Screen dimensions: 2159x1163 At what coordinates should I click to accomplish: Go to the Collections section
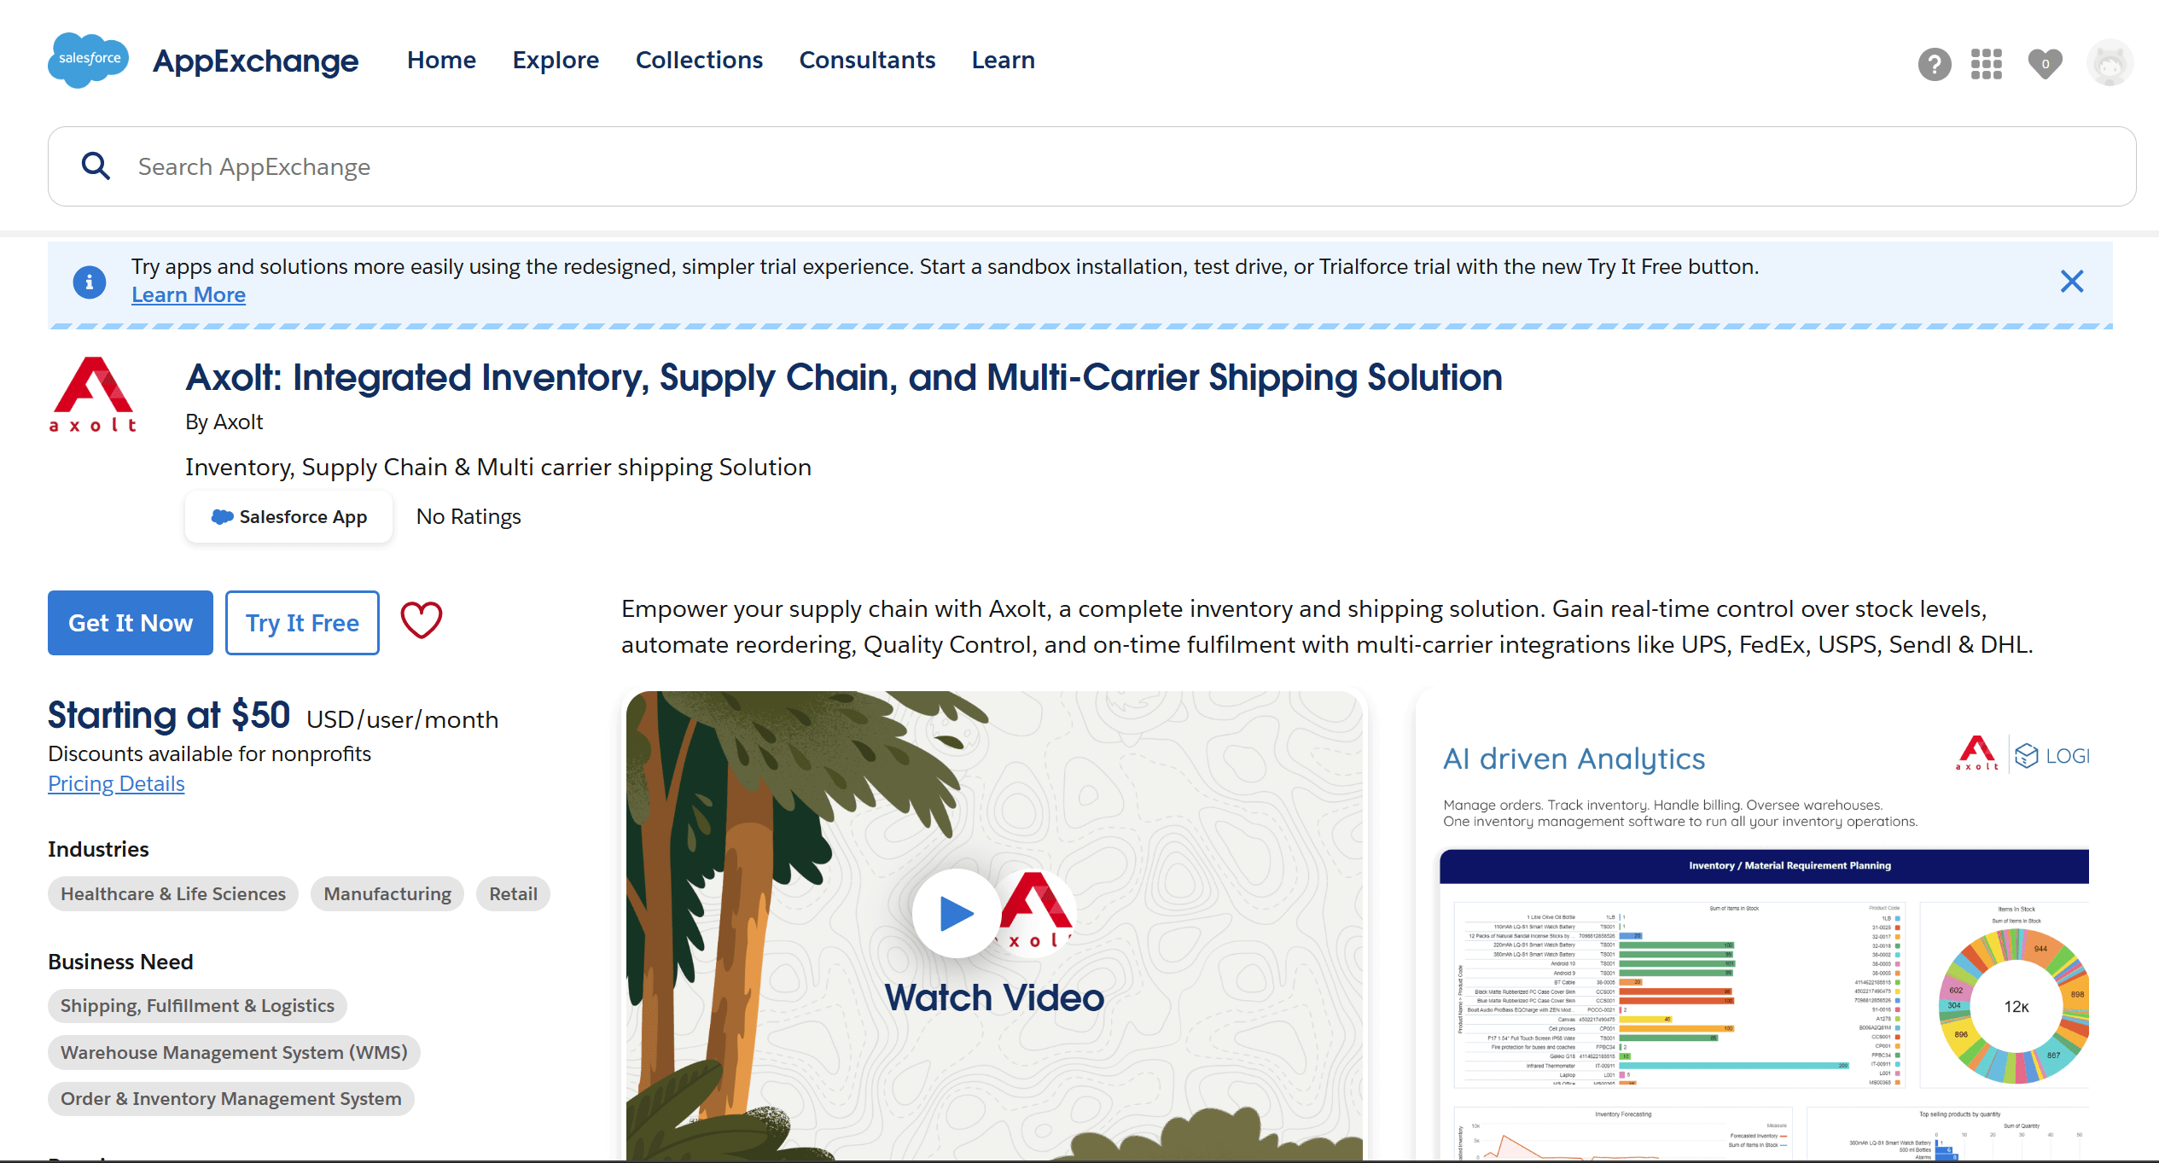[x=699, y=60]
